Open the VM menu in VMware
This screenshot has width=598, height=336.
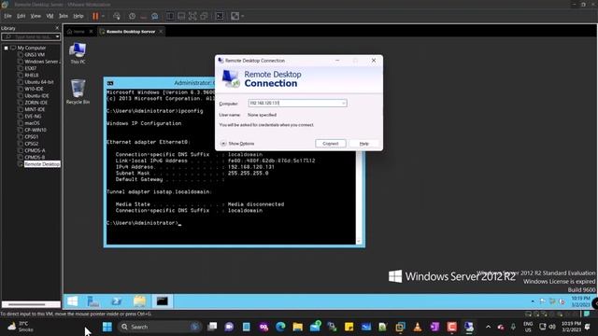coord(50,16)
